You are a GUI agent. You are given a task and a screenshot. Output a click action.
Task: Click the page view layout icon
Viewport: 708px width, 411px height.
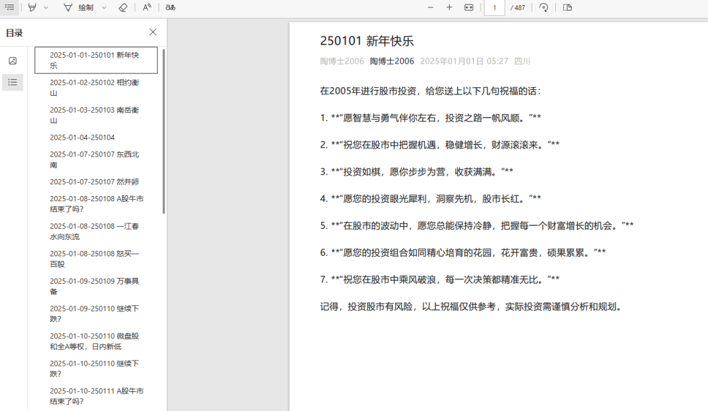coord(568,7)
